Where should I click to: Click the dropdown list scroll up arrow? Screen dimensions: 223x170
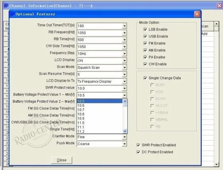click(125, 101)
